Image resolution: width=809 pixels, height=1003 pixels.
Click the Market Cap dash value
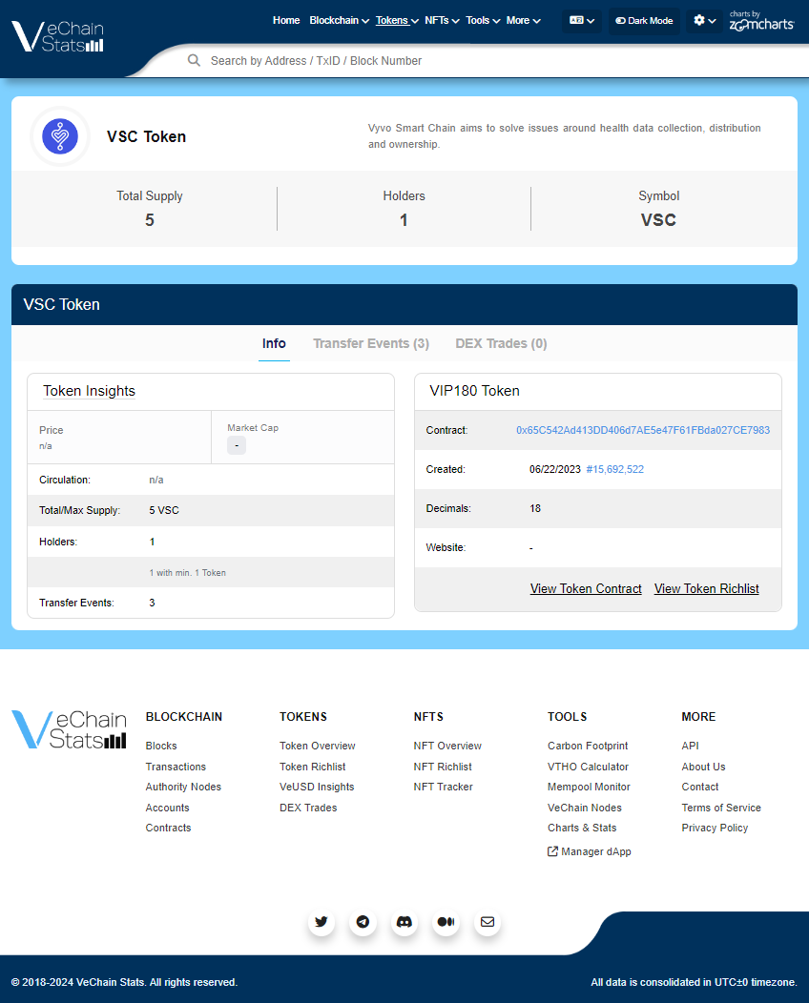tap(237, 445)
